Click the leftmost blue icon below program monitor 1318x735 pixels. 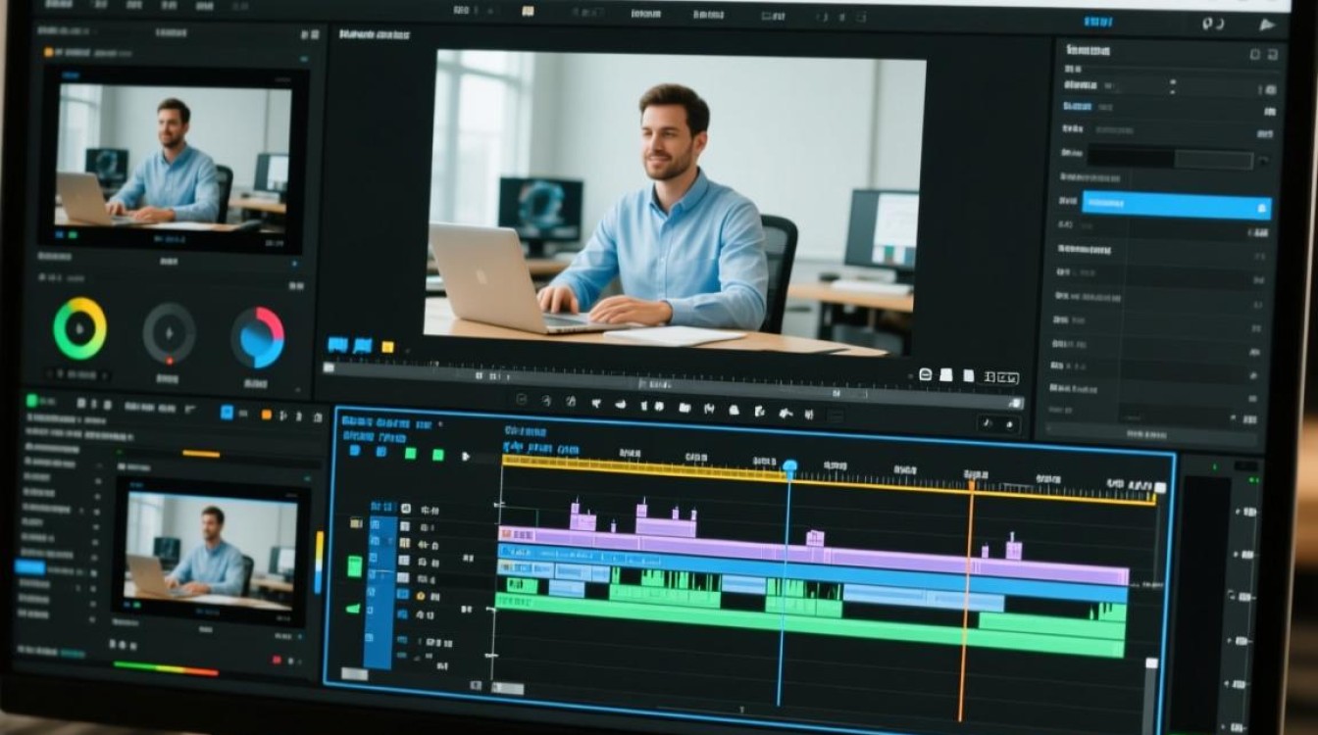click(337, 345)
